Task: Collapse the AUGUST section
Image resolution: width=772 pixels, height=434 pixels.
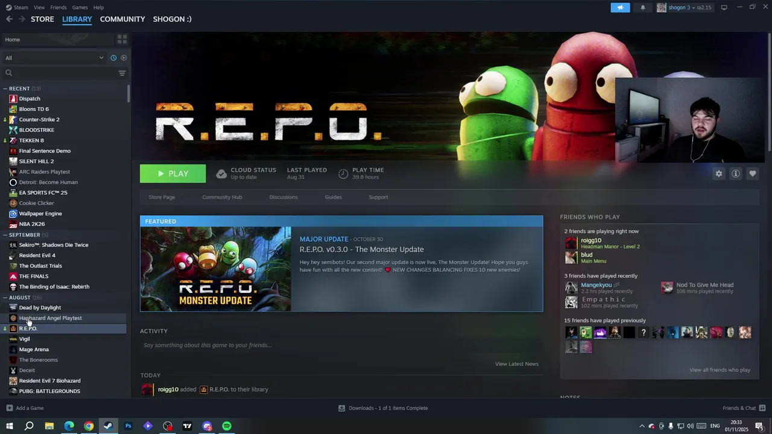Action: (x=5, y=298)
